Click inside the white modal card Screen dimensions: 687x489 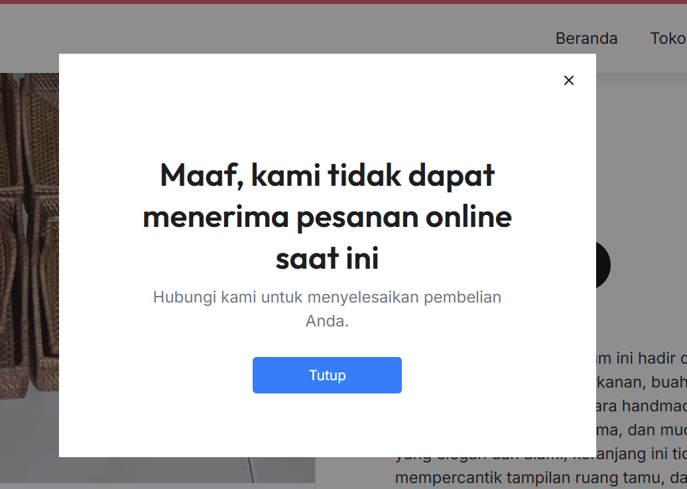(x=327, y=133)
